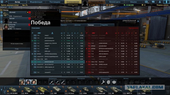170x95 pixels.
Task: Click the second equipment slot icon
Action: 109,82
